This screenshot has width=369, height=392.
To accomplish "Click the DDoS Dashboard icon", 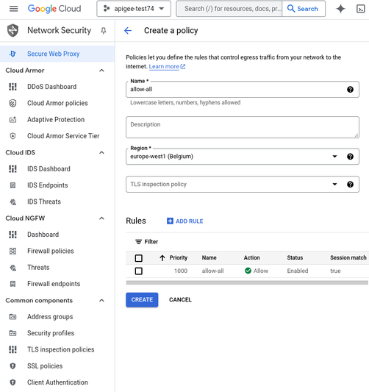I will click(x=12, y=87).
